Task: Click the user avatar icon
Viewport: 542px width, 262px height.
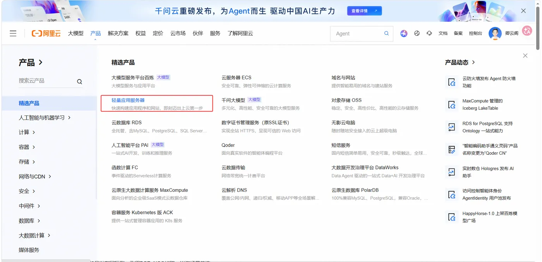Action: [x=495, y=33]
